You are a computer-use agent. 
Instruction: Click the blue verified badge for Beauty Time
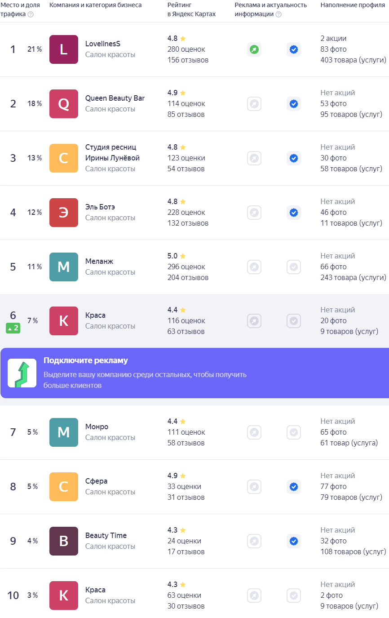[x=294, y=541]
